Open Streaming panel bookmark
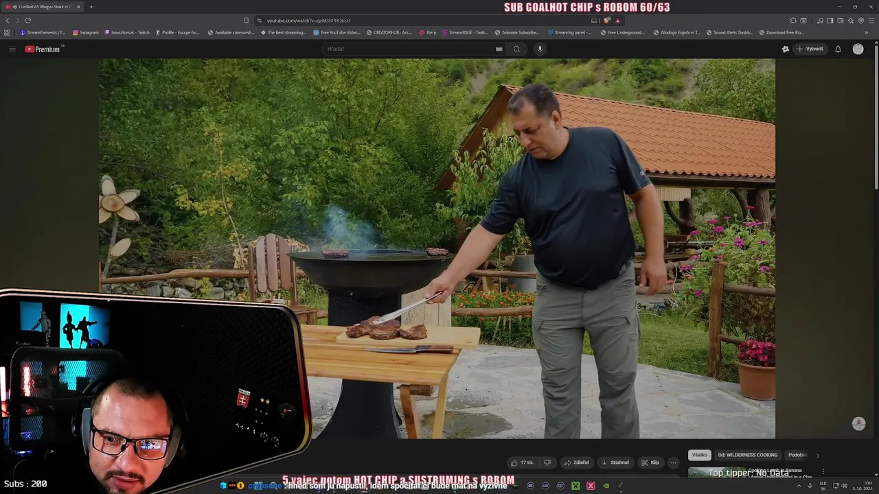Viewport: 879px width, 494px height. (x=569, y=32)
